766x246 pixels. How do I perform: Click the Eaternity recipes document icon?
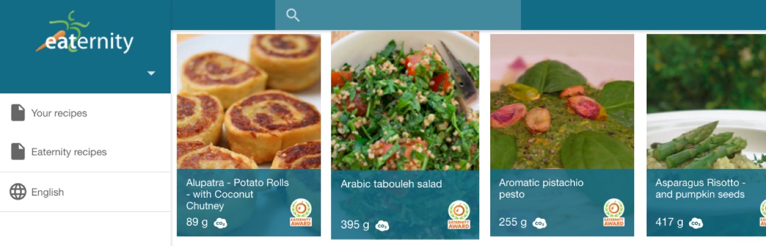click(x=18, y=151)
